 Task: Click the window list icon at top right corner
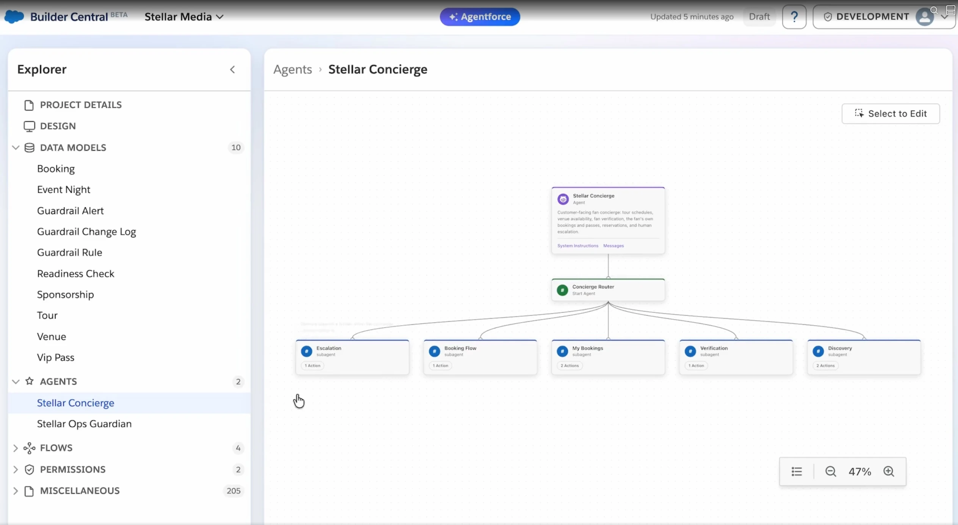[x=950, y=10]
